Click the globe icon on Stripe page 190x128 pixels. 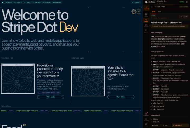(134, 12)
